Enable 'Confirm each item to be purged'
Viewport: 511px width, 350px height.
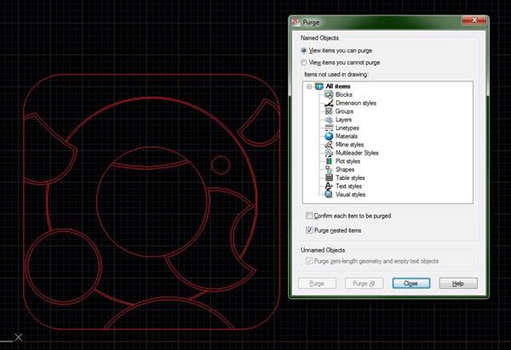(x=309, y=217)
